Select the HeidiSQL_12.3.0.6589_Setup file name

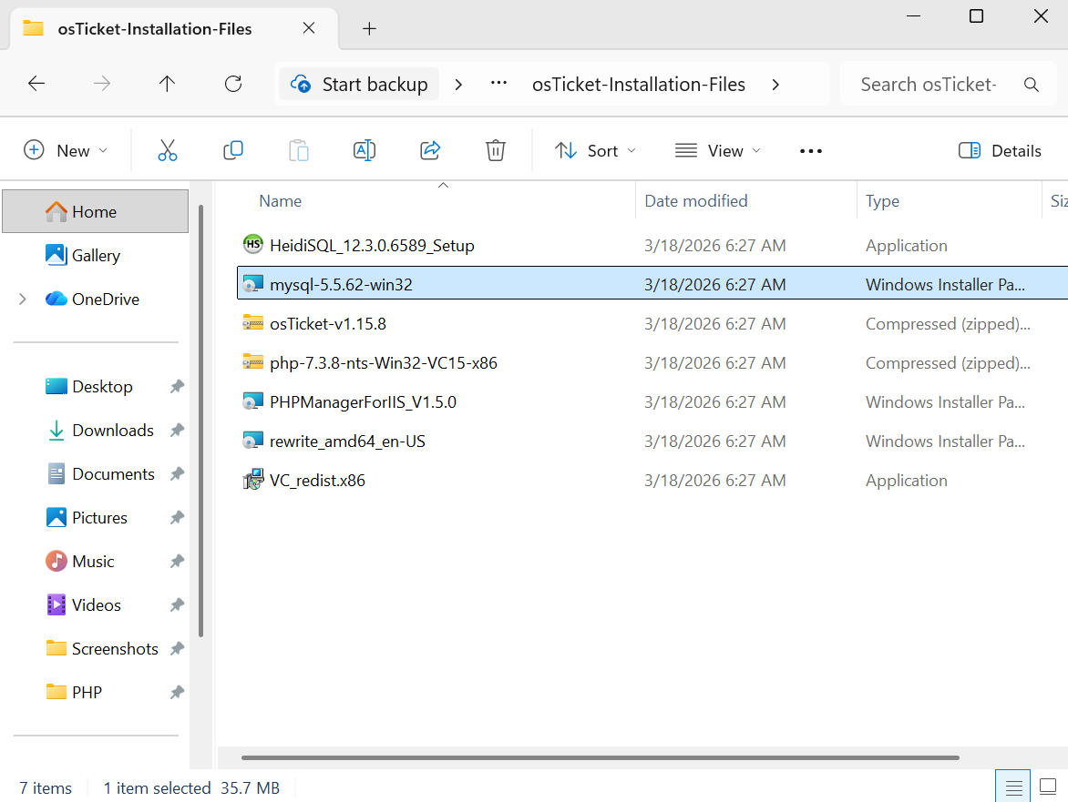pyautogui.click(x=372, y=245)
